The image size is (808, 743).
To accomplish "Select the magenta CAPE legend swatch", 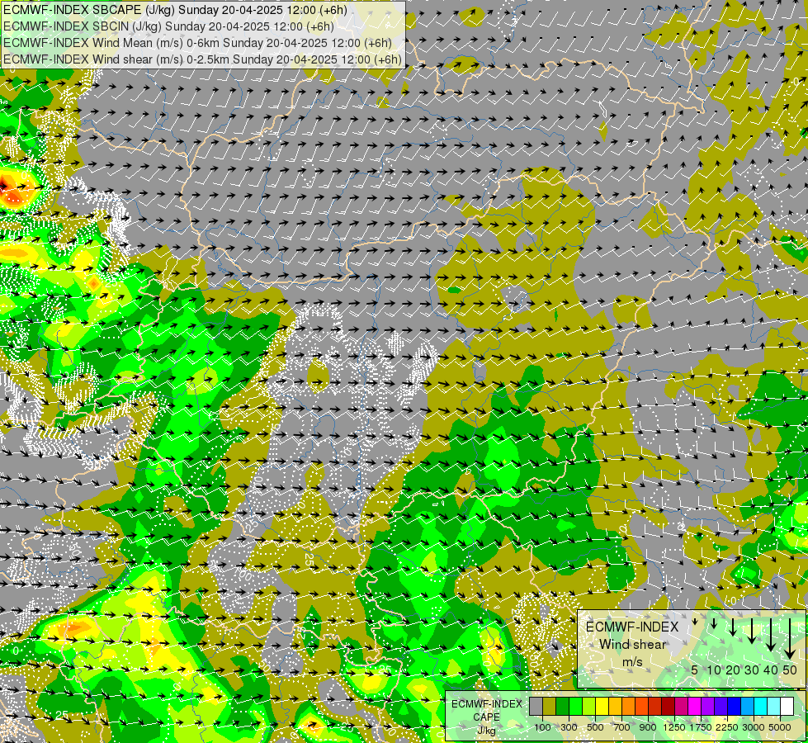I will click(x=695, y=706).
